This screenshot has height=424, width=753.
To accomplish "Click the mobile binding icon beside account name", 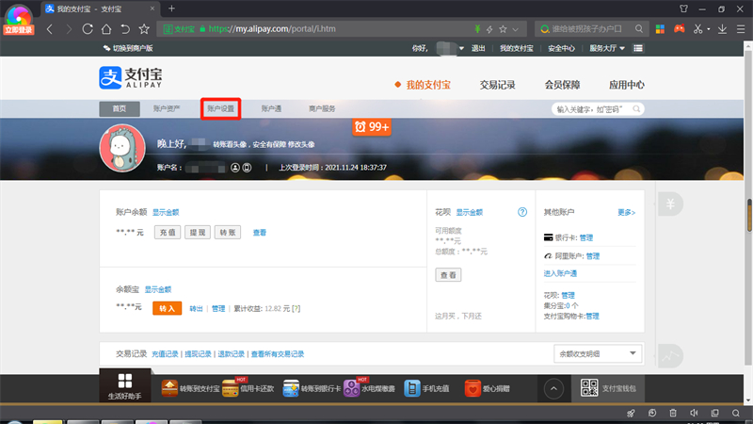I will tap(247, 168).
